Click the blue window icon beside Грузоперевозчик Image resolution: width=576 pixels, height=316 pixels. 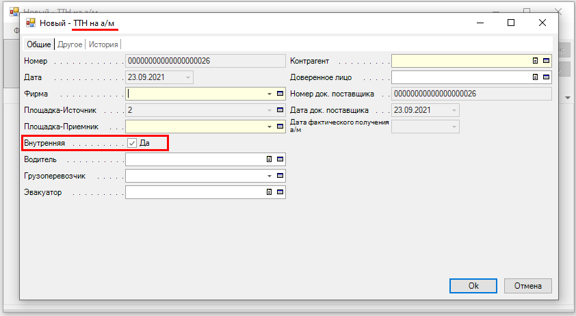[280, 176]
